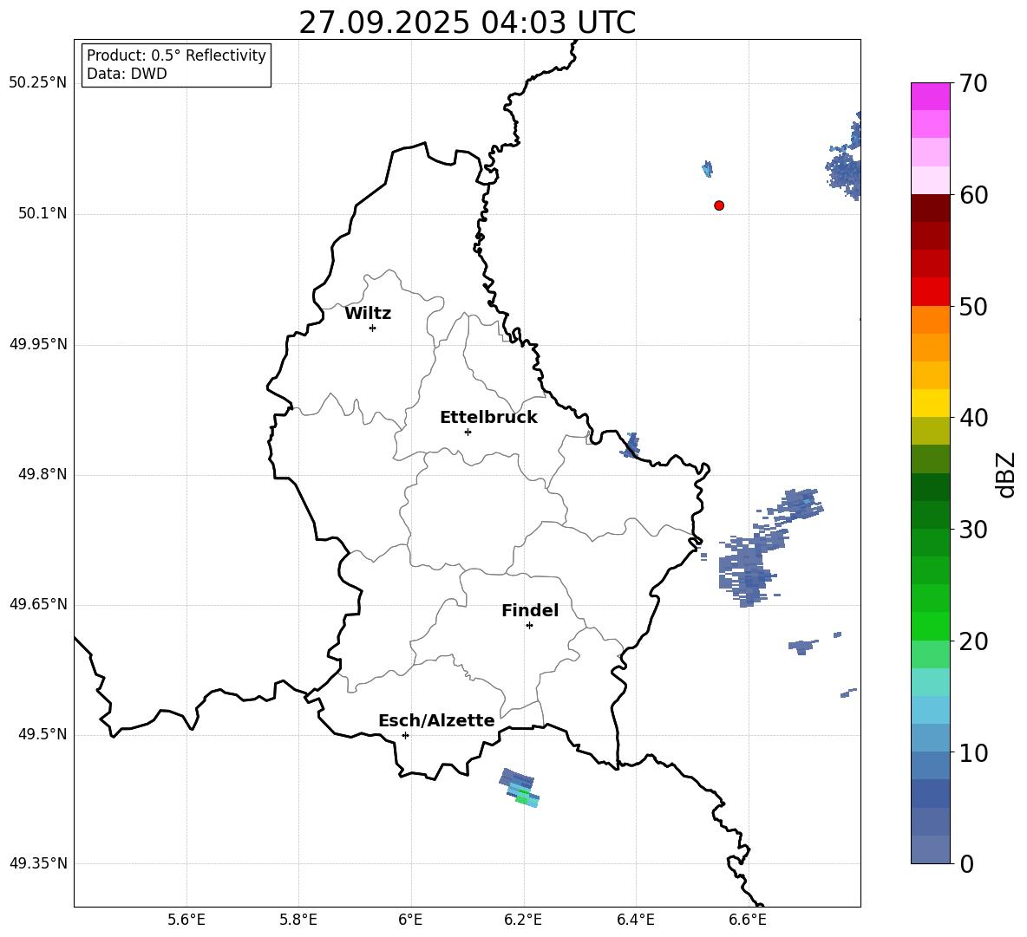Viewport: 1027px width, 937px height.
Task: Click the 50 dBZ colorbar label
Action: point(973,306)
